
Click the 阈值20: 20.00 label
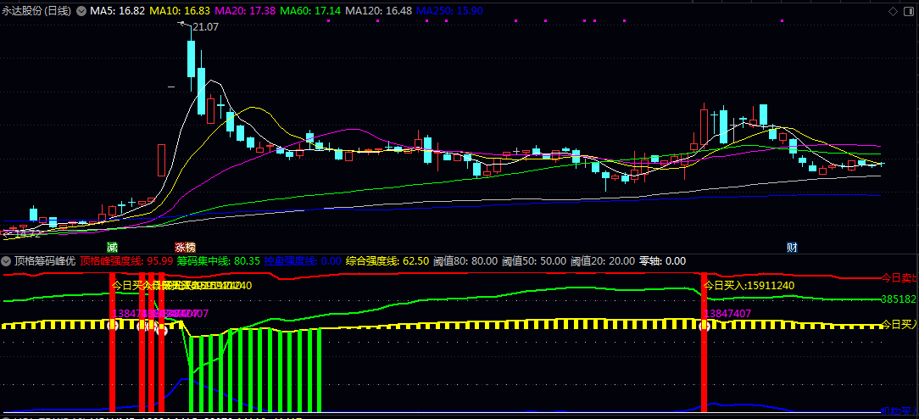[x=603, y=260]
